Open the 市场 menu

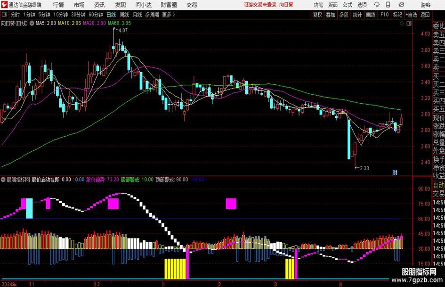point(79,5)
